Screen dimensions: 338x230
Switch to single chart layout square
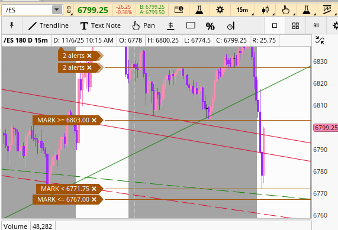[275, 25]
